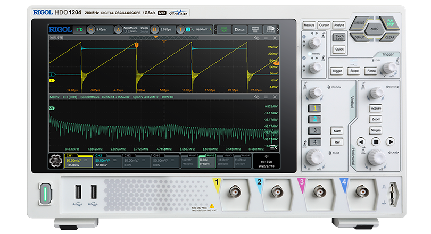Screen dimensions: 431x234
Task: Toggle channel 4 with the 4 key
Action: coord(314,142)
